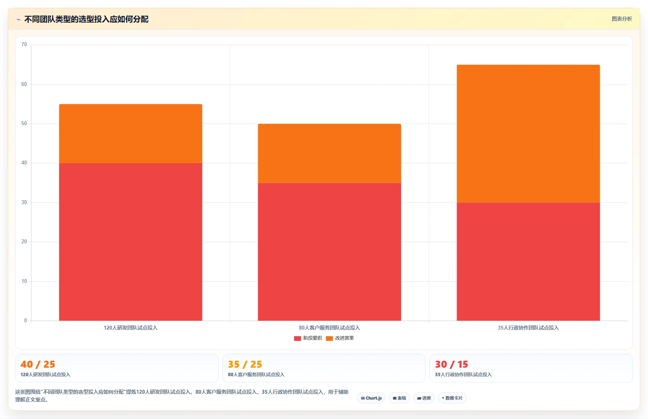
Task: Toggle the 改进效果 legend orange swatch
Action: tap(329, 338)
